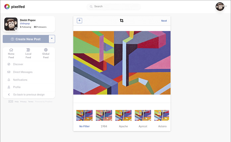Click the main abstract painting preview
The height and width of the screenshot is (142, 231).
(122, 63)
